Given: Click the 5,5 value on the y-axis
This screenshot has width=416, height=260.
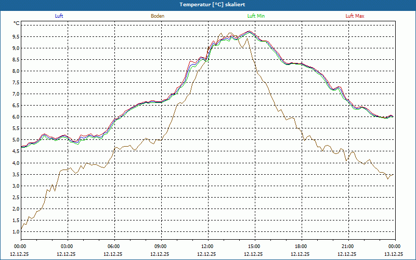Looking at the screenshot, I should 16,128.
